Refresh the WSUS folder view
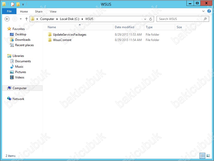This screenshot has width=214, height=161. point(151,19)
